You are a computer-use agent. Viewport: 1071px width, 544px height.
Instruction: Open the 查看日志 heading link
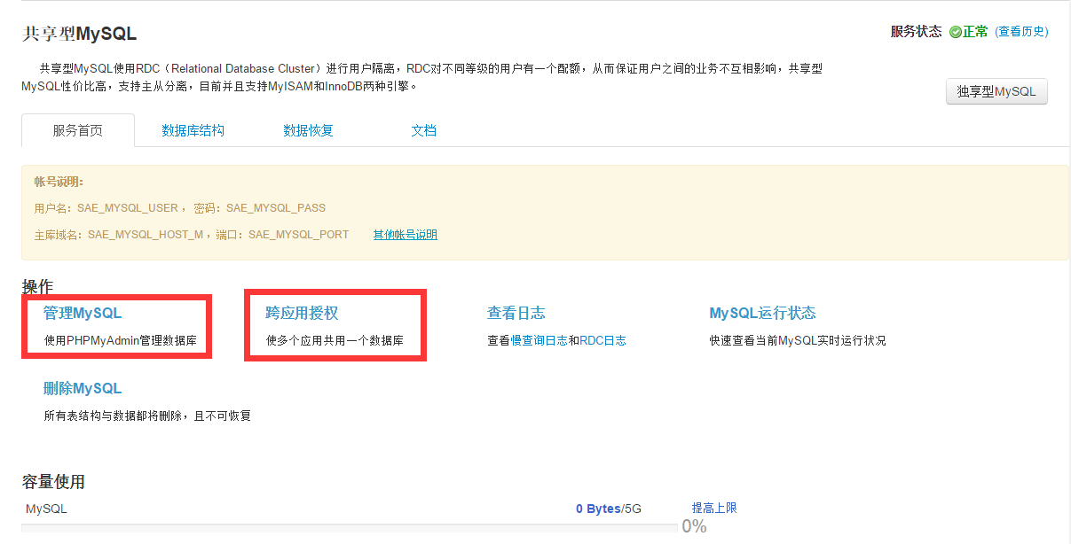pyautogui.click(x=516, y=313)
